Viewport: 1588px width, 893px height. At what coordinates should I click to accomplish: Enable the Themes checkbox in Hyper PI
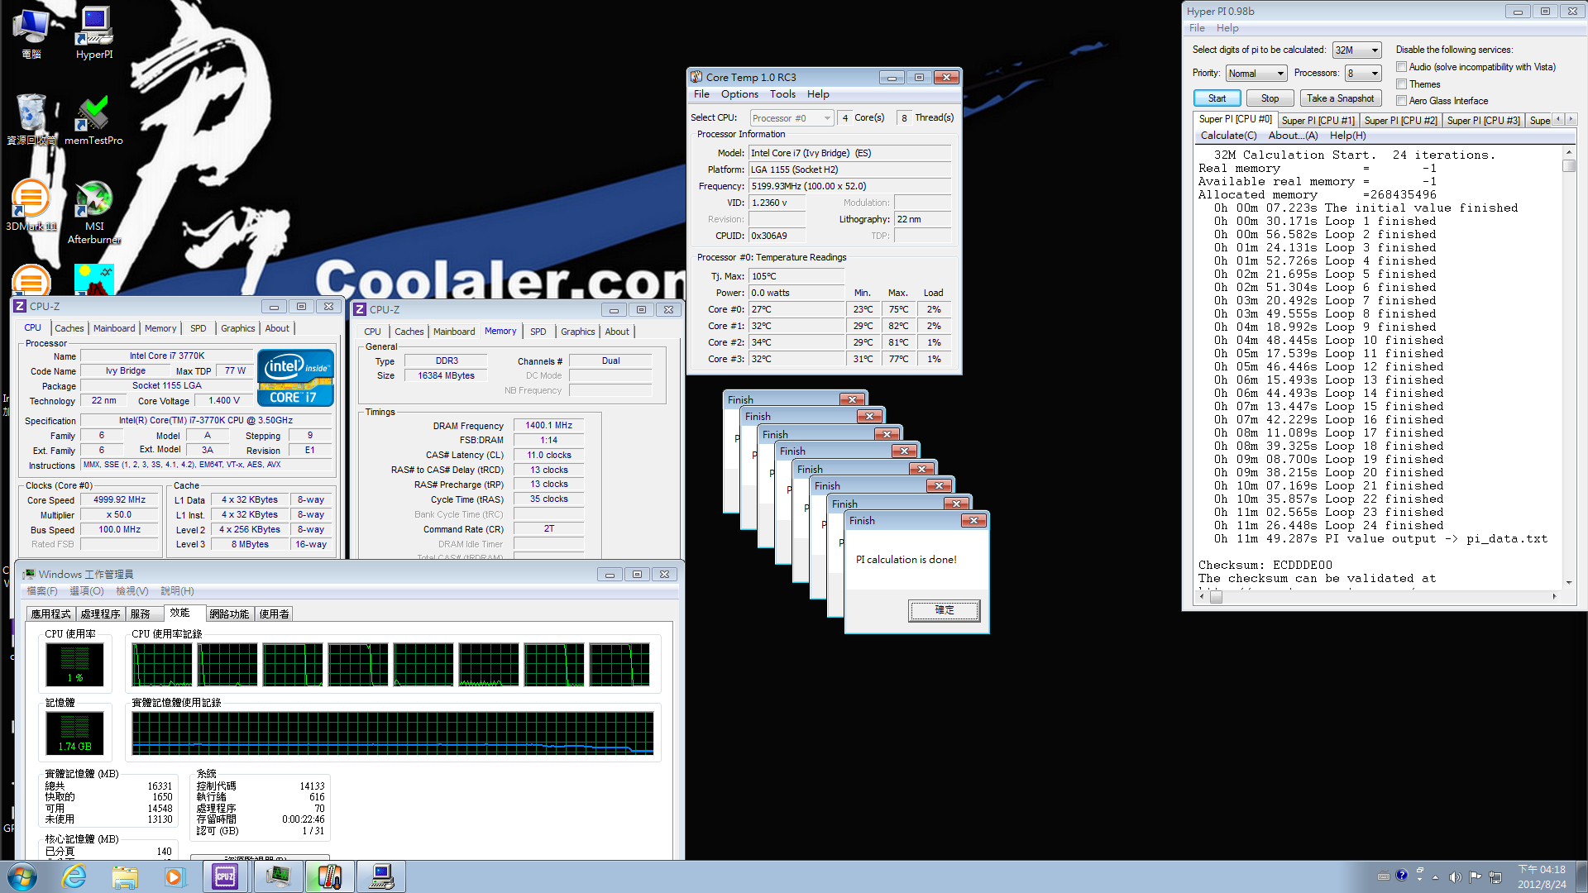point(1401,84)
